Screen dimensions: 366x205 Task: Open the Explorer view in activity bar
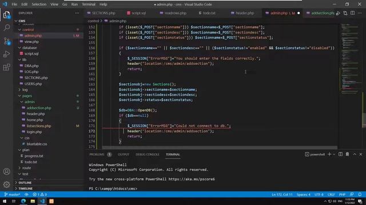6,15
